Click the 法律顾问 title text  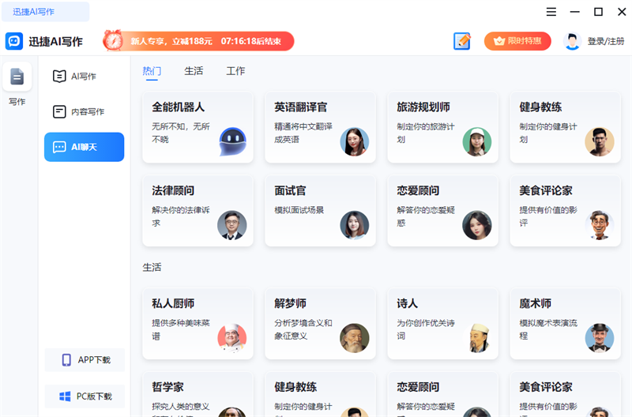coord(173,190)
